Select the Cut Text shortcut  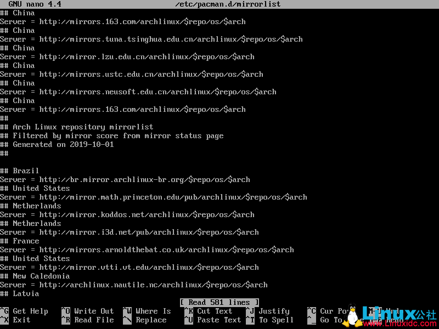click(215, 311)
